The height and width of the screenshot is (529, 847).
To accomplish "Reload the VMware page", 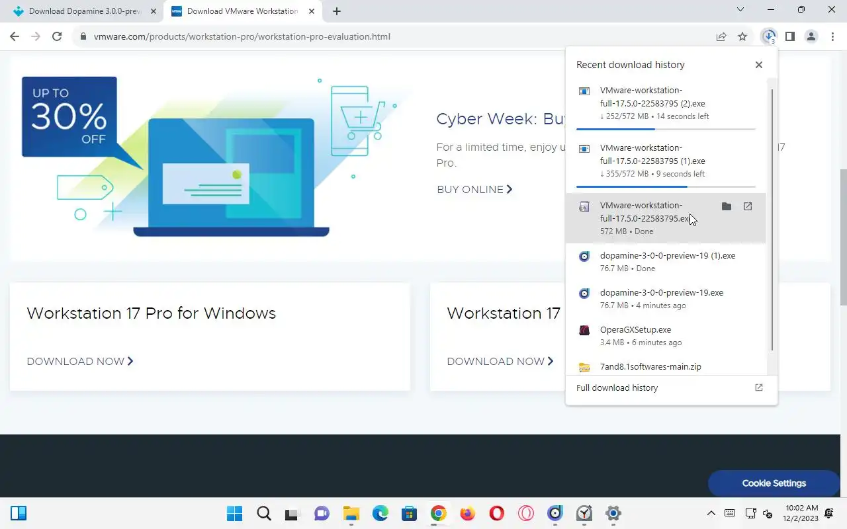I will pyautogui.click(x=57, y=36).
